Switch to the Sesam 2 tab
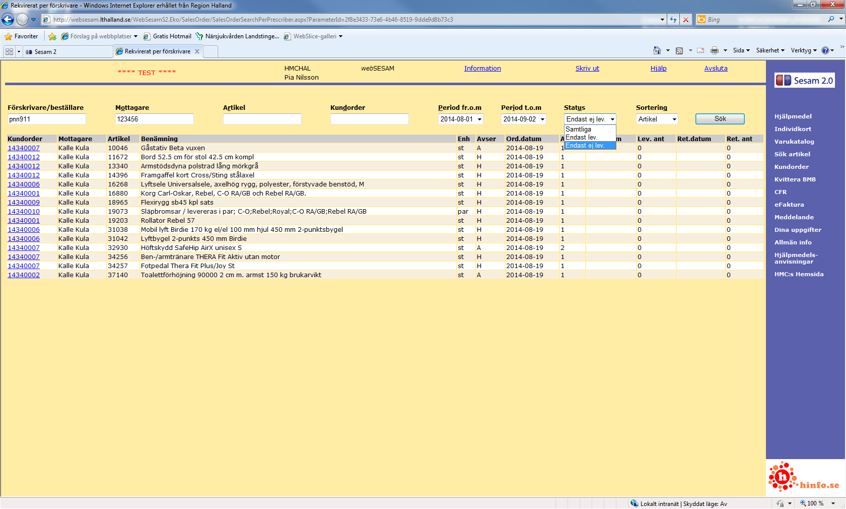The image size is (846, 509). pyautogui.click(x=67, y=52)
